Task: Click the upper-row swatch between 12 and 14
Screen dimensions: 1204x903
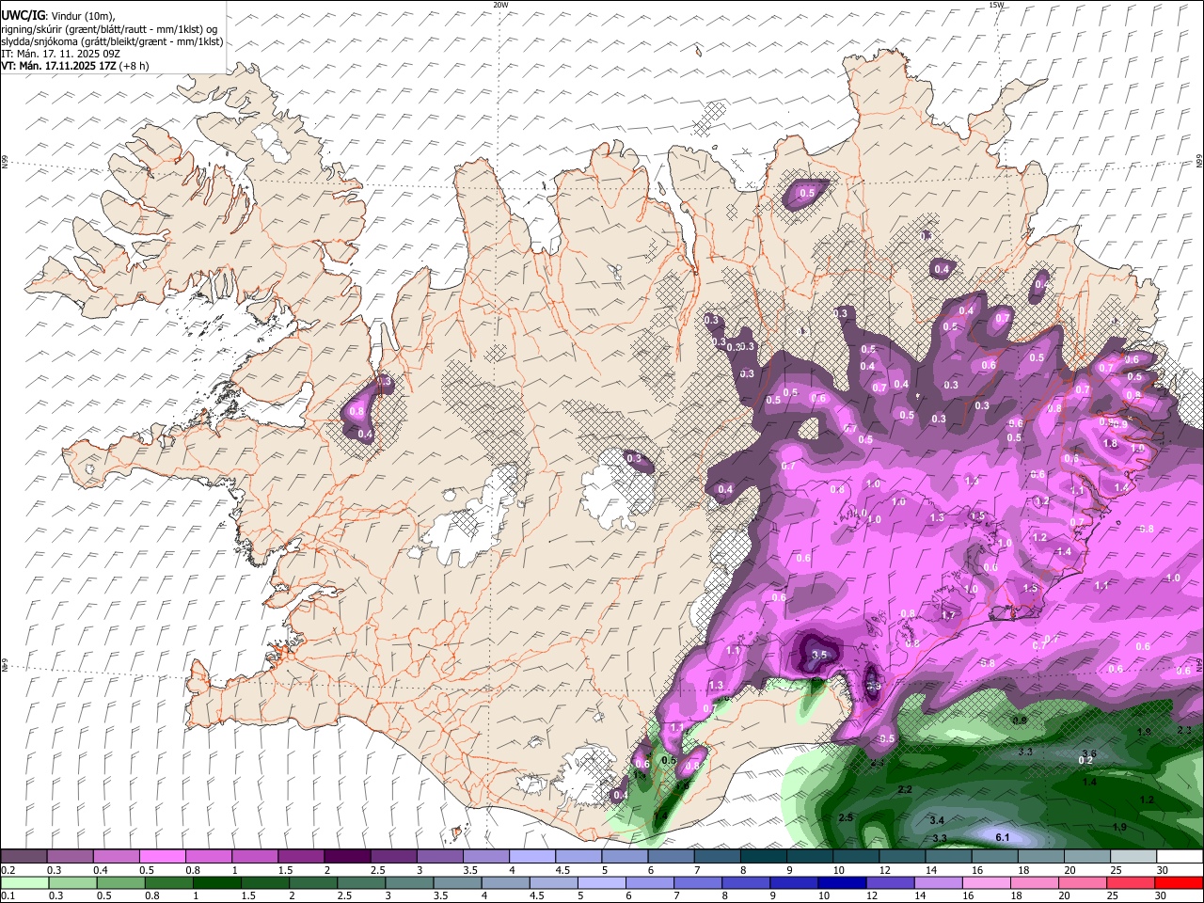Action: click(x=903, y=857)
